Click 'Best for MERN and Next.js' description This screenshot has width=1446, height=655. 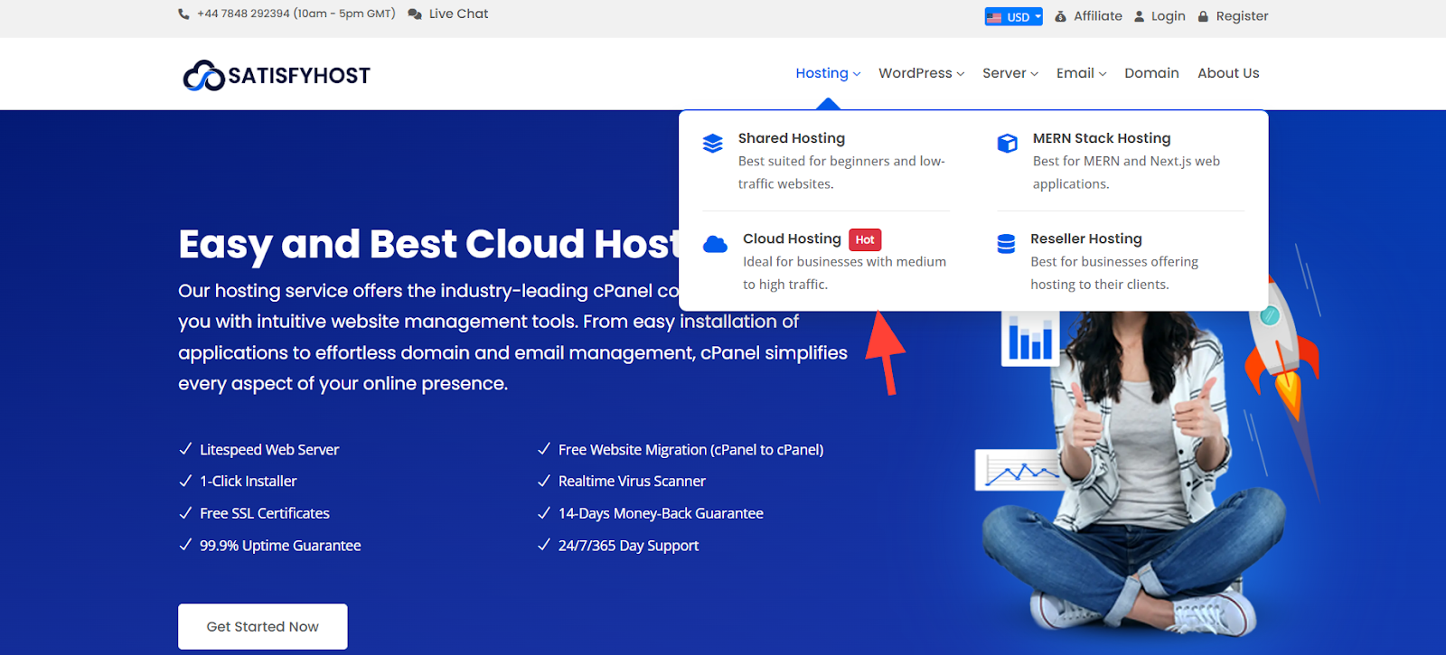1126,173
